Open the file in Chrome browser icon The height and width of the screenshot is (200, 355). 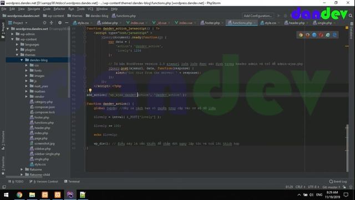click(x=301, y=35)
